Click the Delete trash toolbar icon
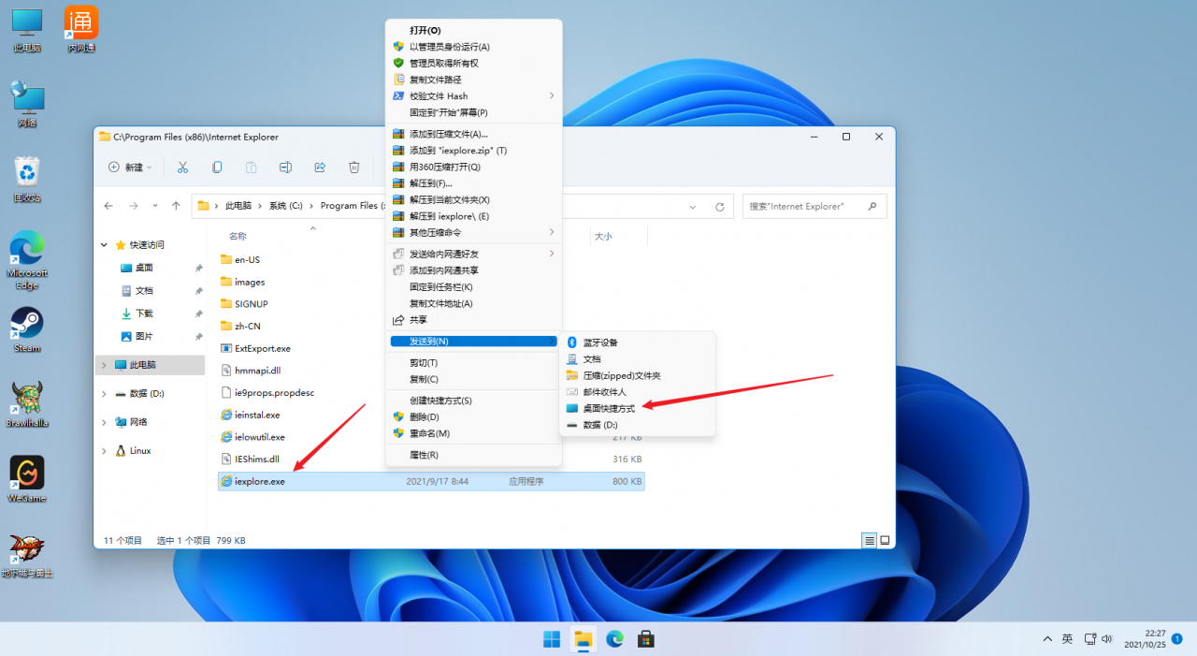 coord(353,168)
